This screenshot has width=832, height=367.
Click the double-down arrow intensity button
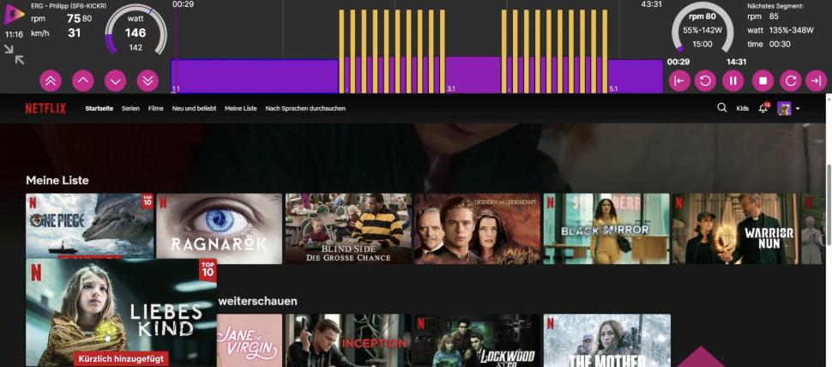click(x=148, y=81)
